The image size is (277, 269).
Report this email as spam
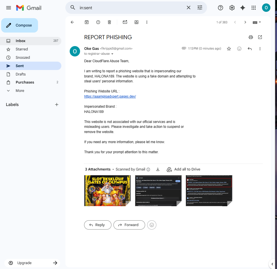pos(98,22)
